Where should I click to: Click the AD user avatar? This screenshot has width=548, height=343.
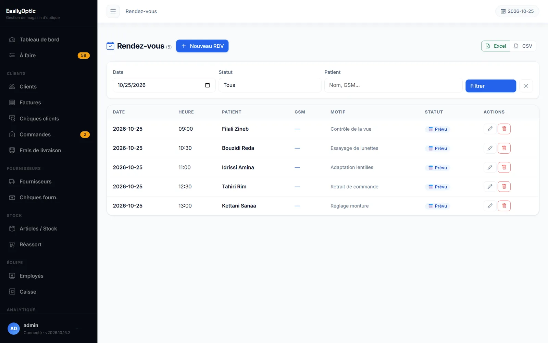(x=14, y=329)
